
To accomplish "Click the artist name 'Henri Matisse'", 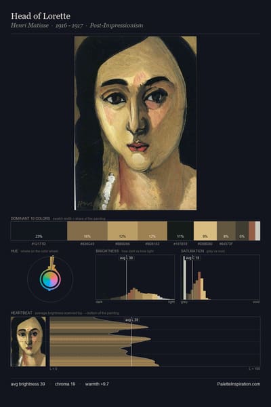I will pyautogui.click(x=30, y=26).
